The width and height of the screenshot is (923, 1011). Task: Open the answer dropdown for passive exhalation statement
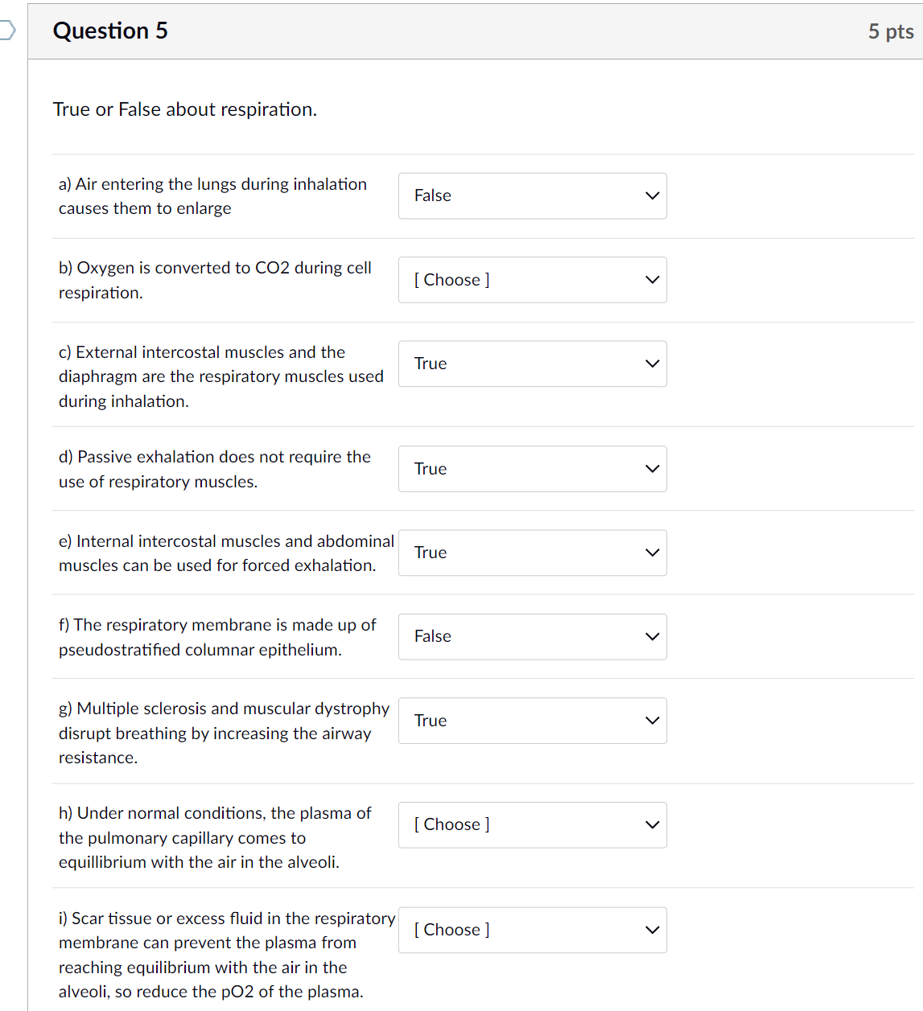[532, 469]
